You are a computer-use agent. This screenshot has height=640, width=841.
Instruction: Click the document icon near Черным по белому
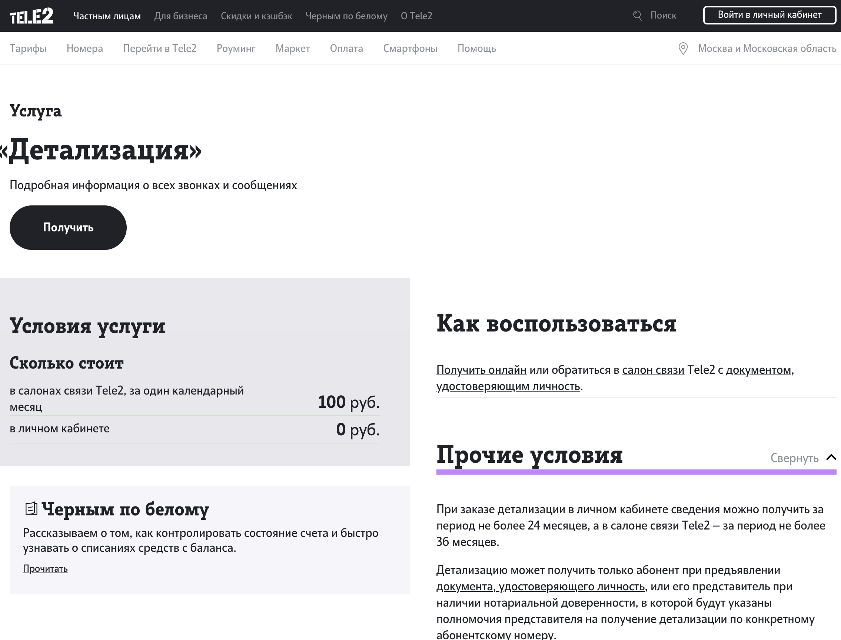coord(31,509)
